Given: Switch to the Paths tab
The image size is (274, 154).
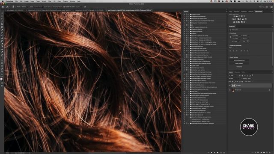Looking at the screenshot, I should coord(243,72).
